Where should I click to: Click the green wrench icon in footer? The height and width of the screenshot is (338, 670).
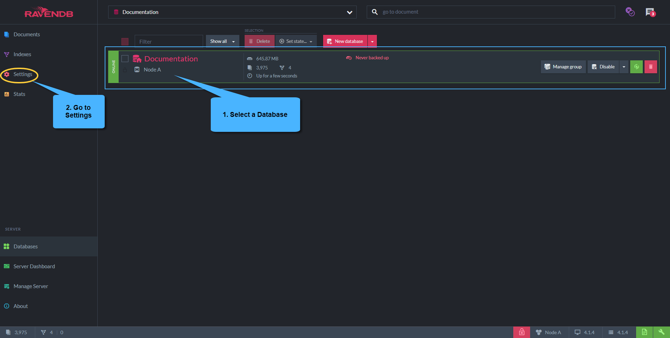661,332
